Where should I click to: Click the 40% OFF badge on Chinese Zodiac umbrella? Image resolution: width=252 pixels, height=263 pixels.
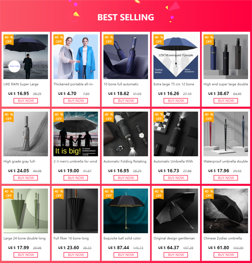(209, 194)
